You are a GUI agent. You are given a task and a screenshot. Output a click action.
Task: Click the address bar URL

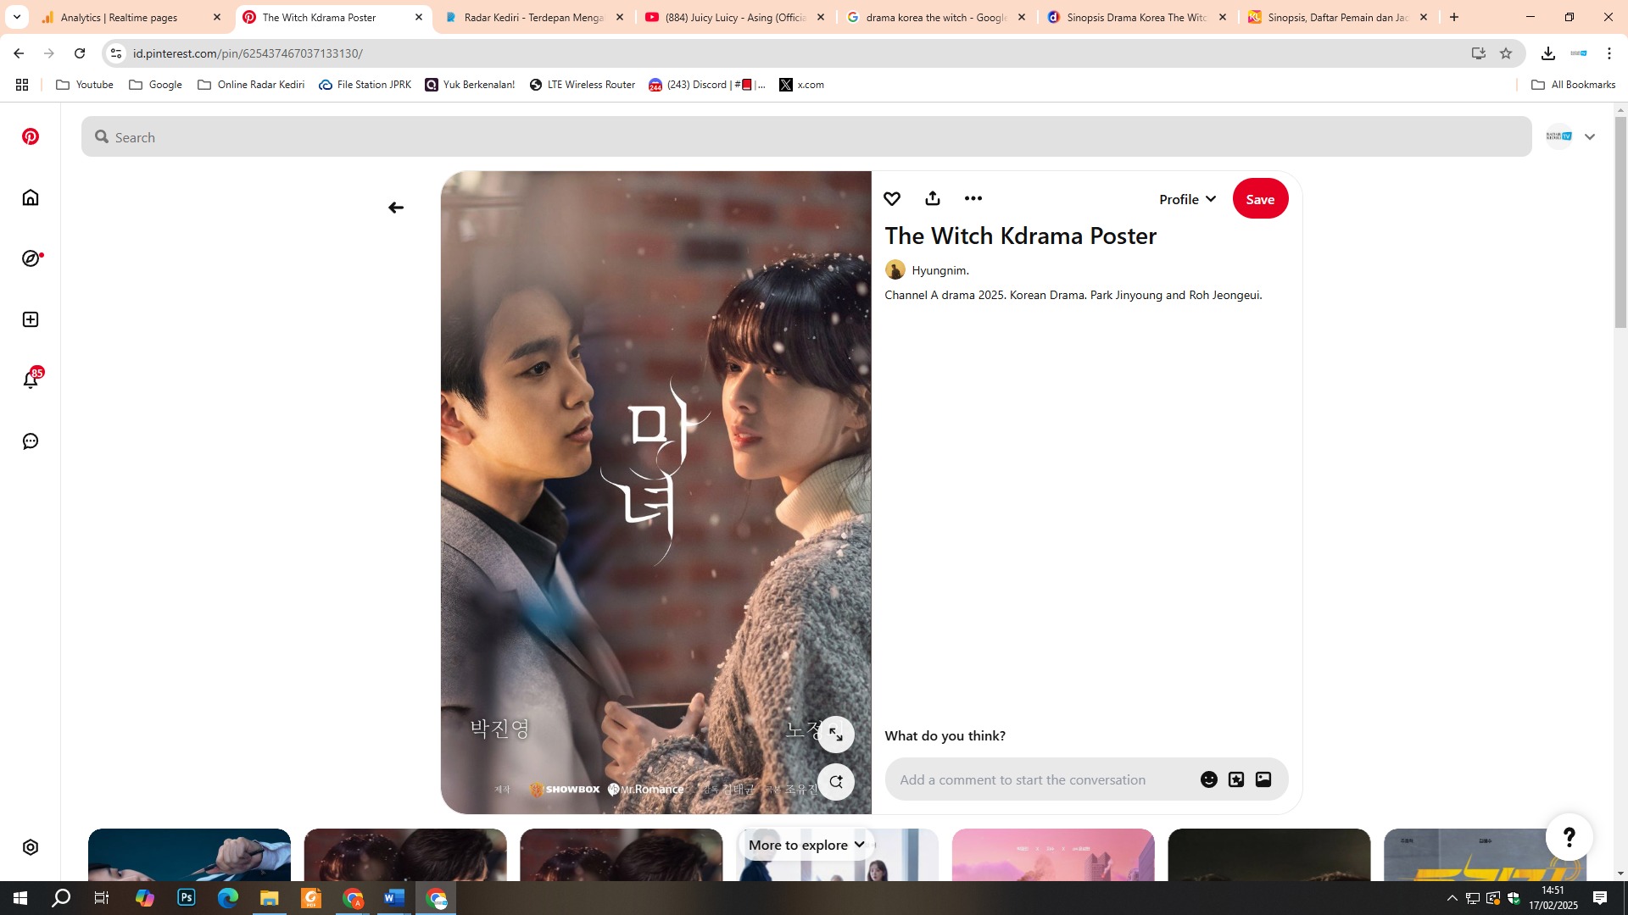[x=248, y=53]
